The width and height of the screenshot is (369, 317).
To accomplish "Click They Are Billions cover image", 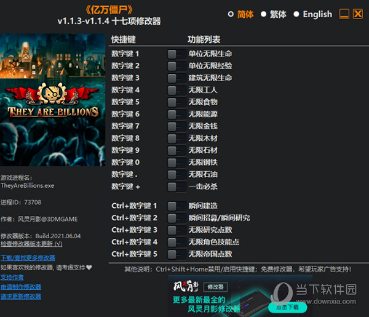I will 52,100.
